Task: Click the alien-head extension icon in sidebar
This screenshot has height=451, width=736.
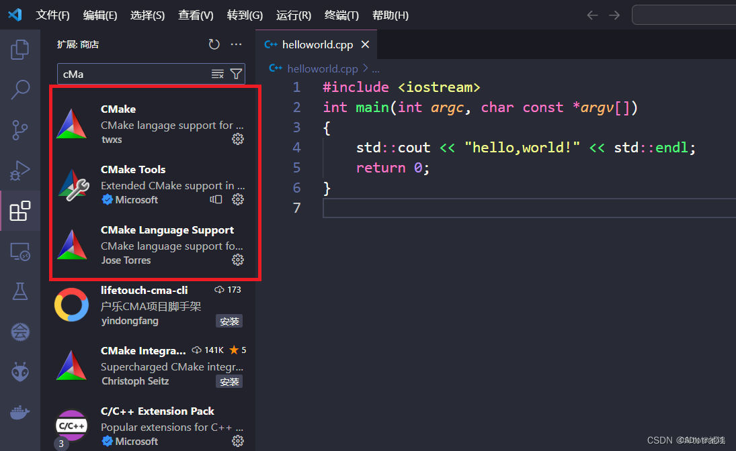Action: (20, 370)
